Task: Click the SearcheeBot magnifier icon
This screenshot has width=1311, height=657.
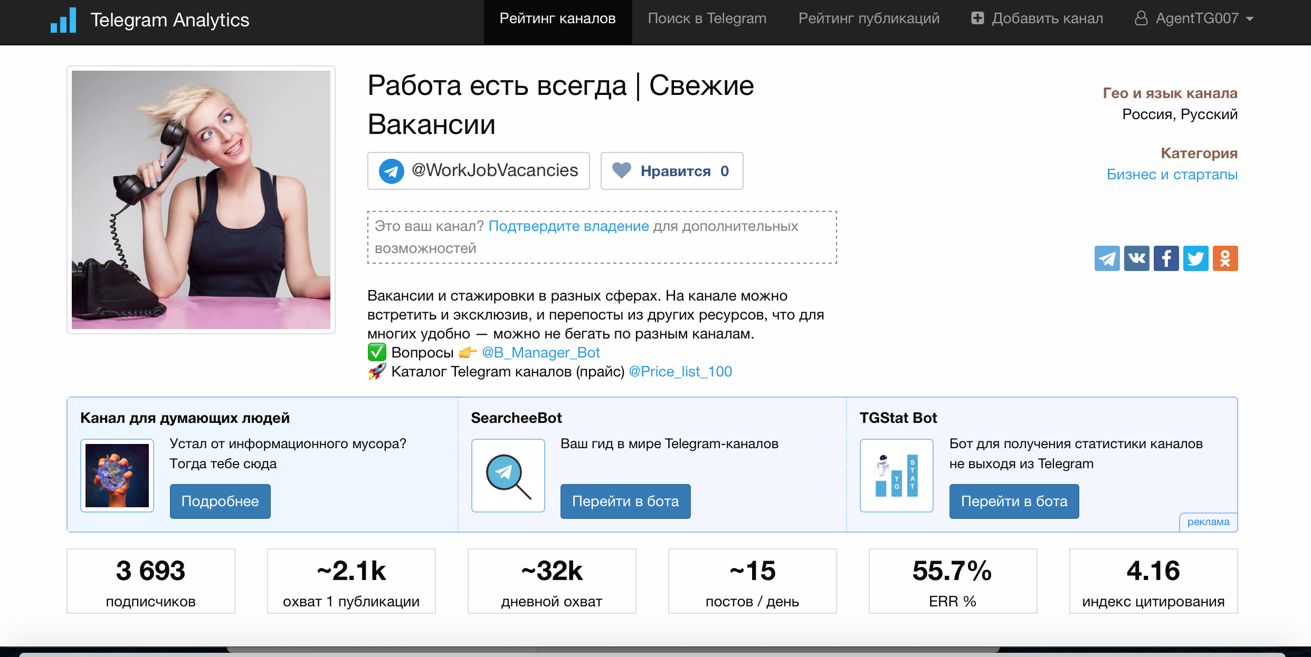Action: [x=508, y=475]
